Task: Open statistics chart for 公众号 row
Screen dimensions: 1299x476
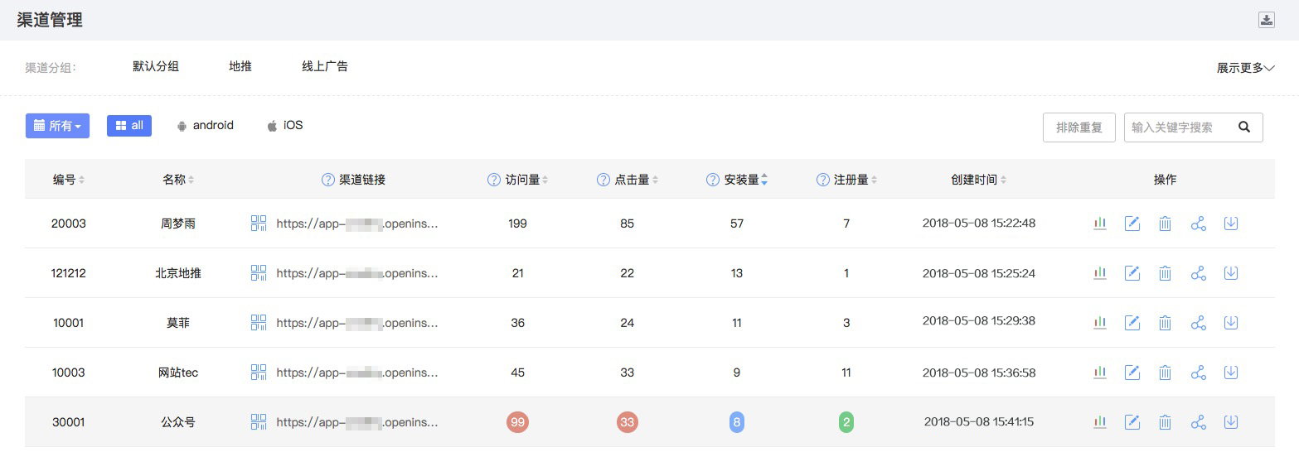Action: pyautogui.click(x=1100, y=422)
